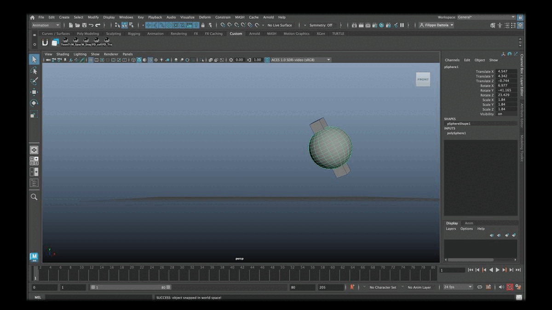
Task: Choose the Paint Selection tool
Action: click(34, 81)
